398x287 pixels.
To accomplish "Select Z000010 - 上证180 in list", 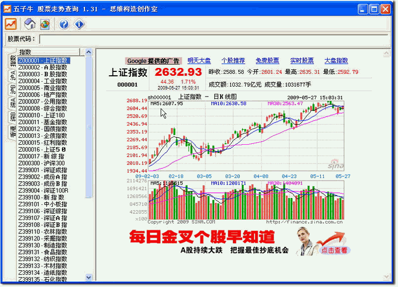I will tap(42, 115).
